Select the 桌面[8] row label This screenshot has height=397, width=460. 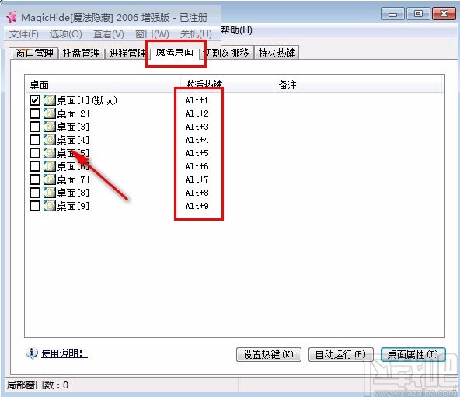[x=73, y=193]
